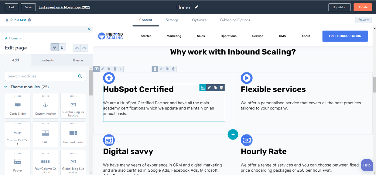
Task: Delete the HubSpot Certified module with the trash icon
Action: pos(221,88)
